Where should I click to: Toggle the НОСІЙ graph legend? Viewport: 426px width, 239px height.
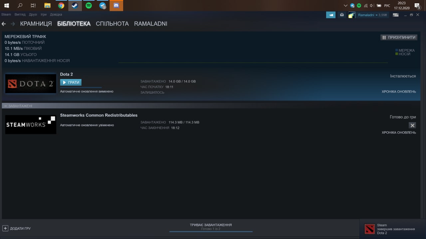click(x=403, y=54)
